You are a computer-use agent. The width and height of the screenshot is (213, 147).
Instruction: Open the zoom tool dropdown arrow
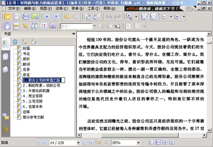point(136,17)
